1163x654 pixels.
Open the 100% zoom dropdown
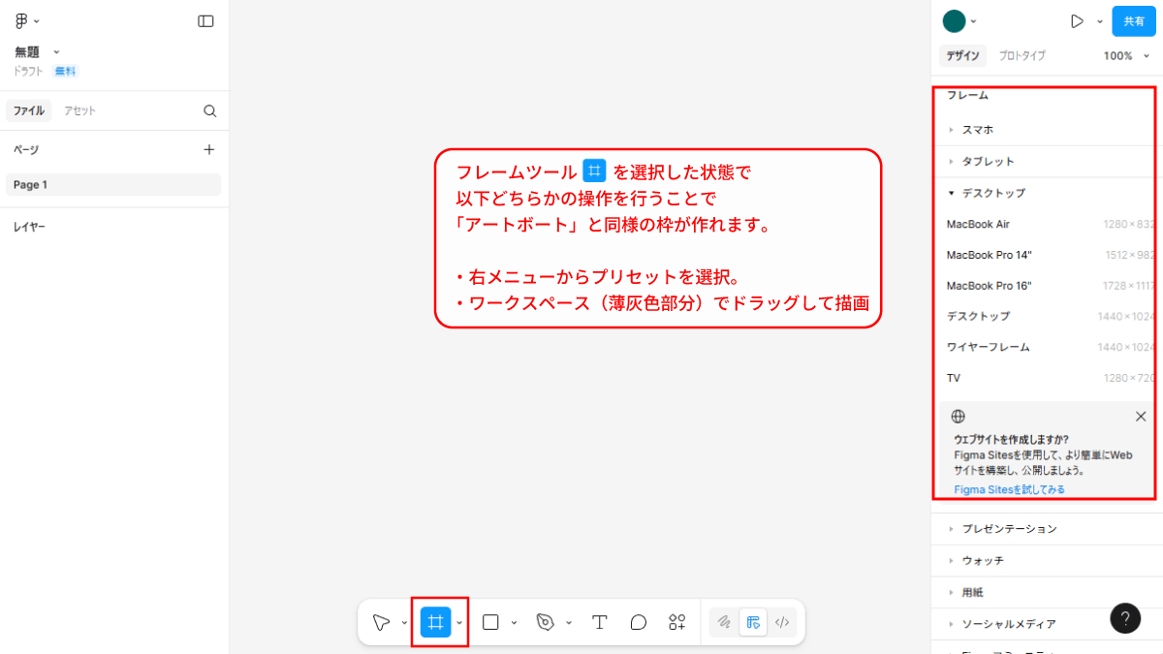click(1124, 56)
